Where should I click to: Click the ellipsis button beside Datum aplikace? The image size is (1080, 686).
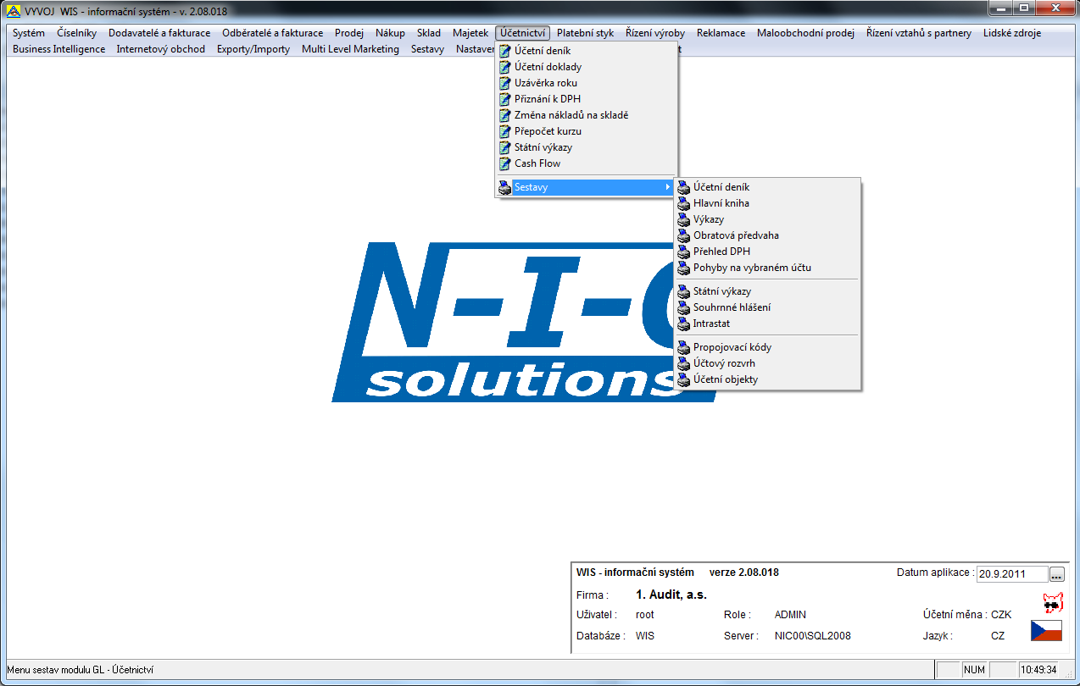click(1056, 574)
